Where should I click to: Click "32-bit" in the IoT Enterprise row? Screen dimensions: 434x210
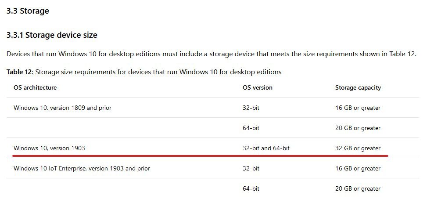[251, 168]
